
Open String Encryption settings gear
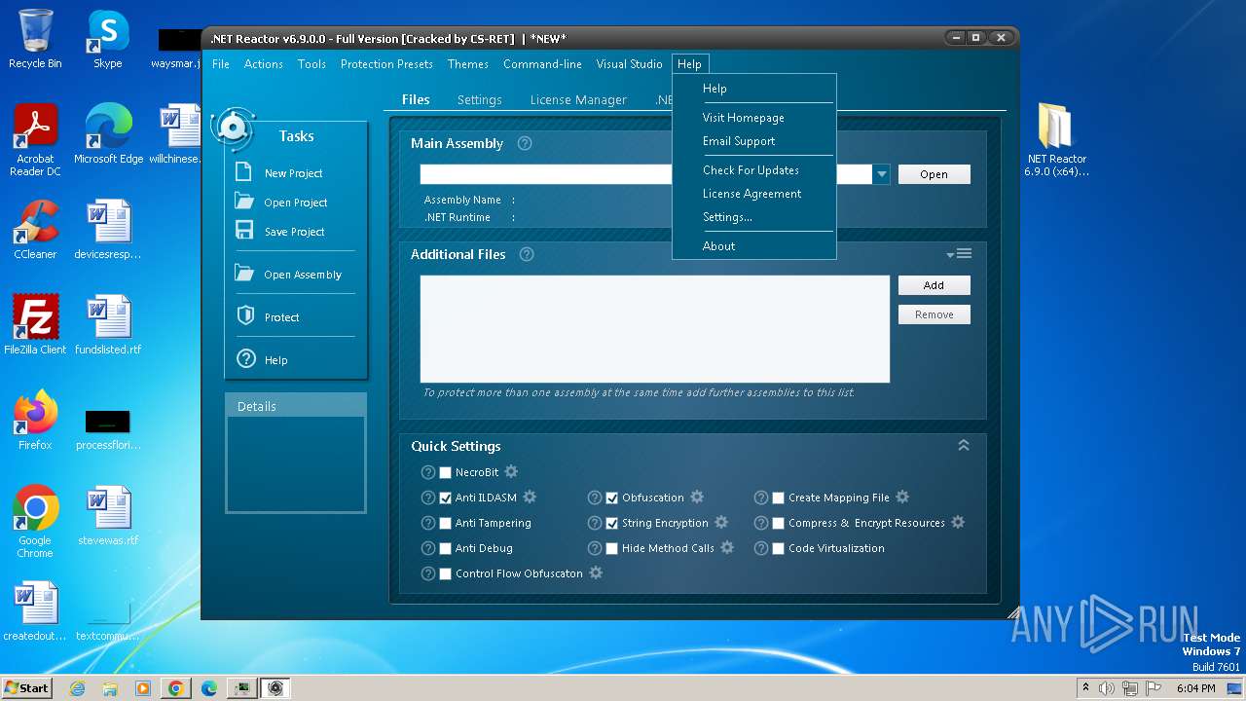point(721,522)
